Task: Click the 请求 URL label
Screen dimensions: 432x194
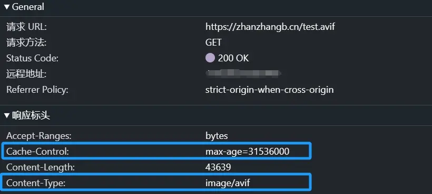Action: 26,27
